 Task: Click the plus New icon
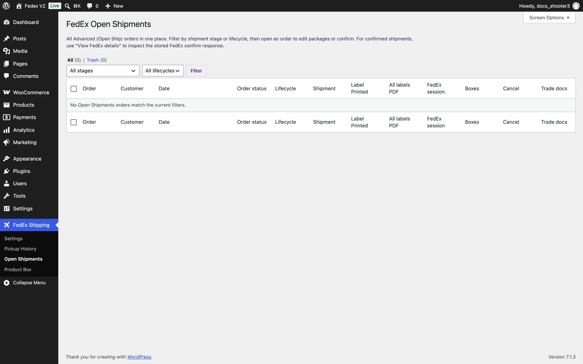pos(108,6)
